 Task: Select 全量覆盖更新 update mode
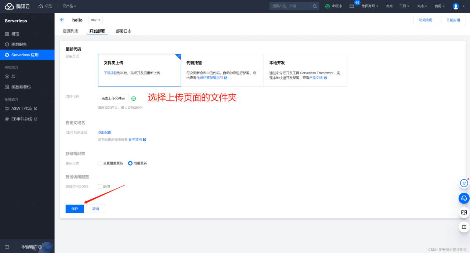[99, 163]
